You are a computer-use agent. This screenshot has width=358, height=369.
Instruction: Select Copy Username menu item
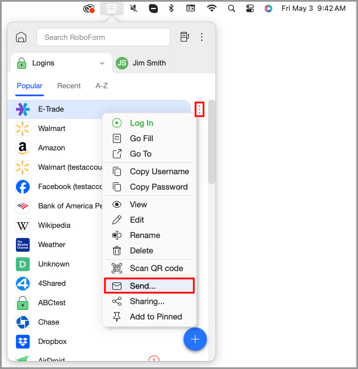tap(149, 171)
